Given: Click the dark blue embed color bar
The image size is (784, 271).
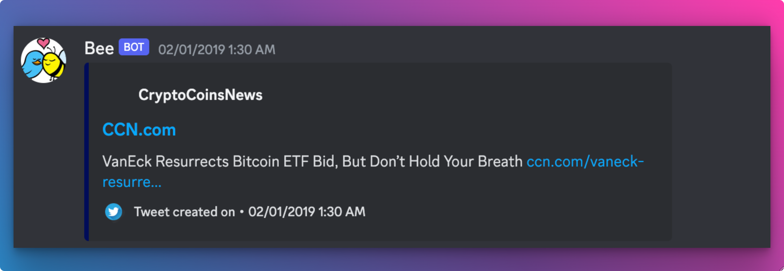Looking at the screenshot, I should tap(87, 152).
